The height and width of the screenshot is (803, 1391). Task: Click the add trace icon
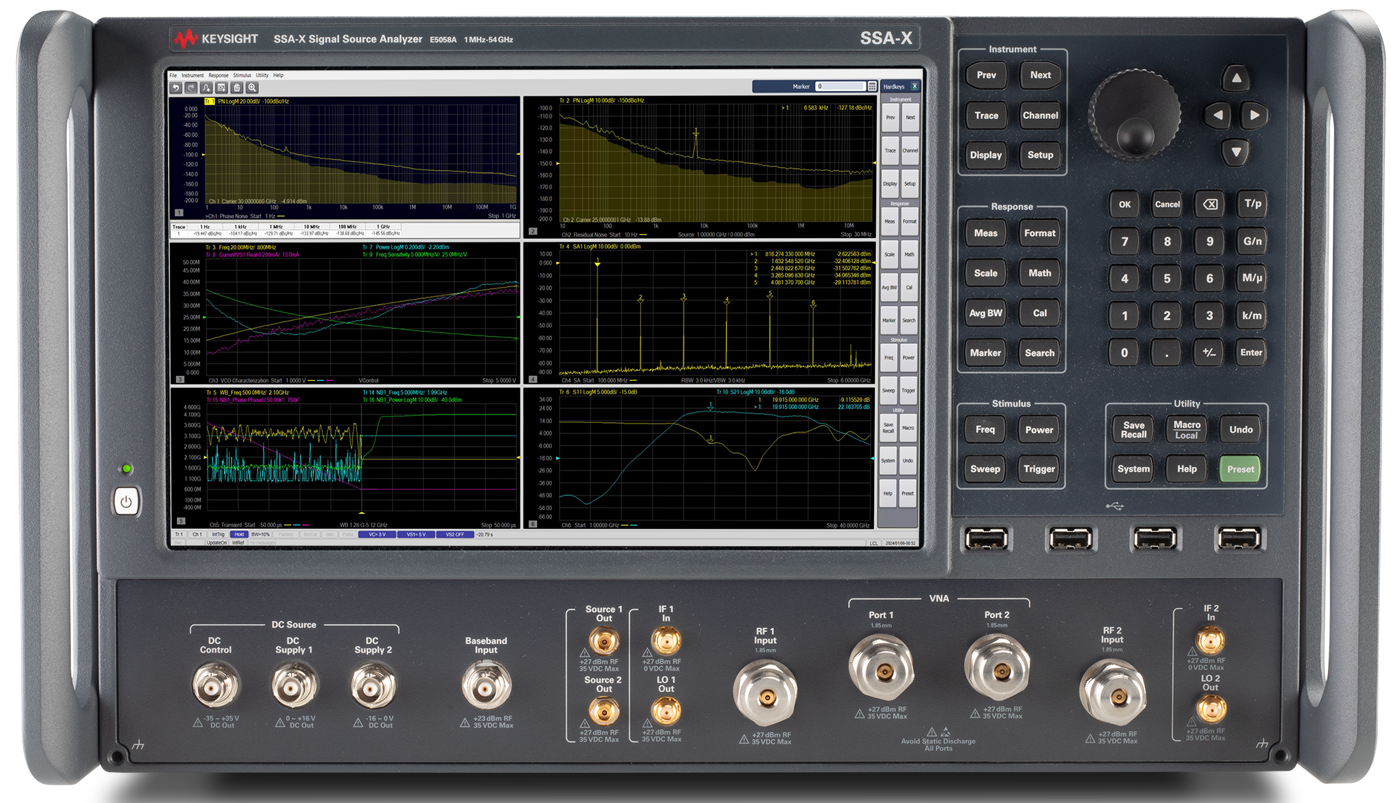click(x=206, y=88)
